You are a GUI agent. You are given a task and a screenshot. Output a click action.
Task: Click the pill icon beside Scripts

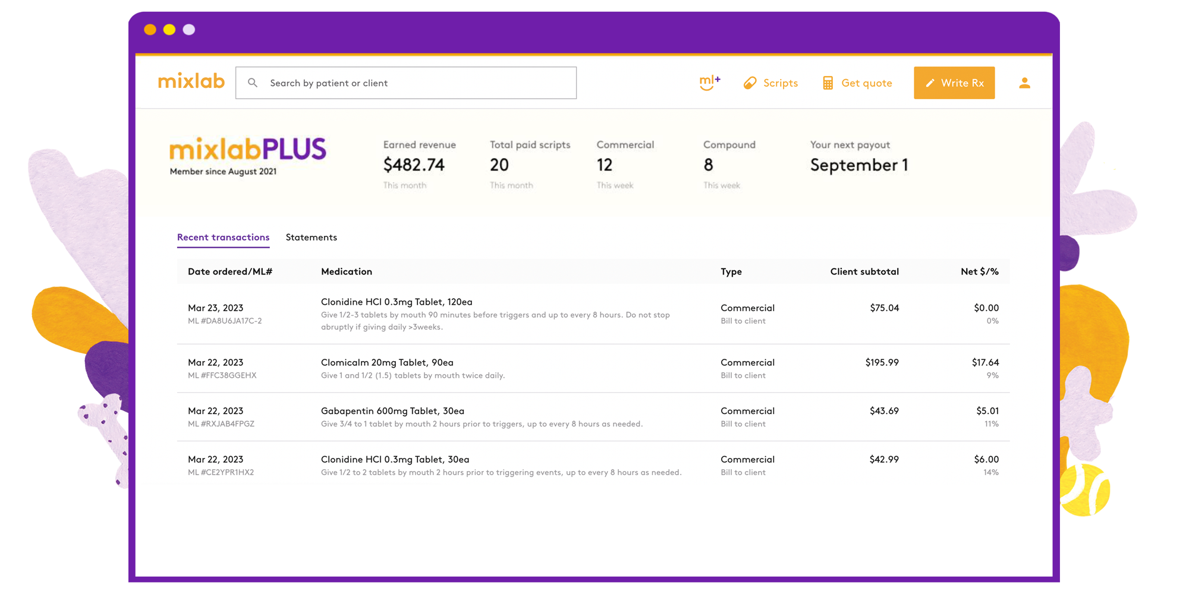coord(750,83)
